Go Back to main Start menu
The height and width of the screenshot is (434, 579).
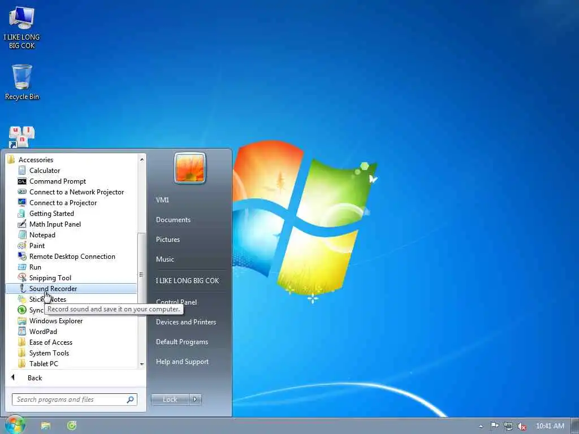point(34,378)
